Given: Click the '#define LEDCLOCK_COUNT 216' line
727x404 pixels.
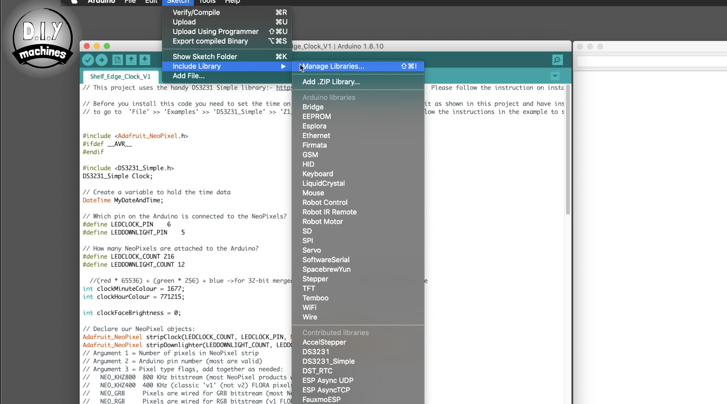Looking at the screenshot, I should pyautogui.click(x=128, y=256).
